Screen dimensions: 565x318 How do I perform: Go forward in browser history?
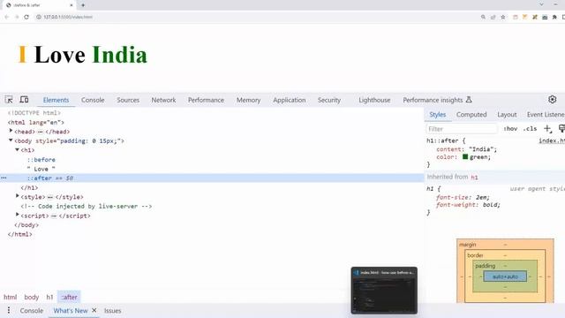click(x=16, y=17)
